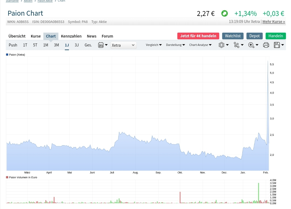Click the zoom magnifier icon
The height and width of the screenshot is (209, 291).
[x=251, y=45]
